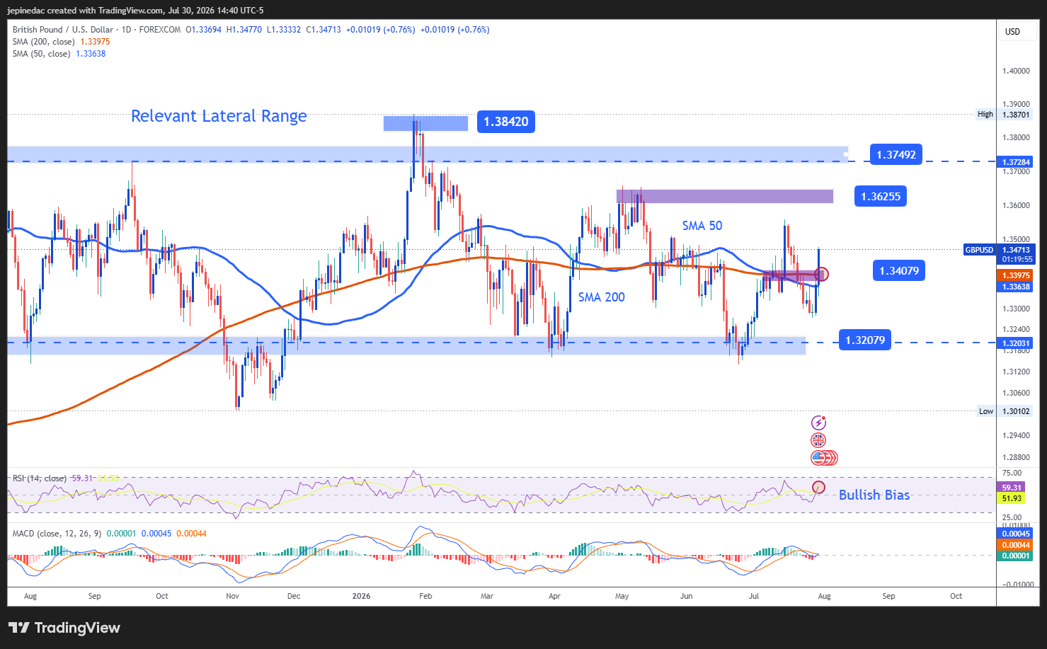Click the red circle marker on latest candle
Viewport: 1047px width, 649px height.
point(822,274)
